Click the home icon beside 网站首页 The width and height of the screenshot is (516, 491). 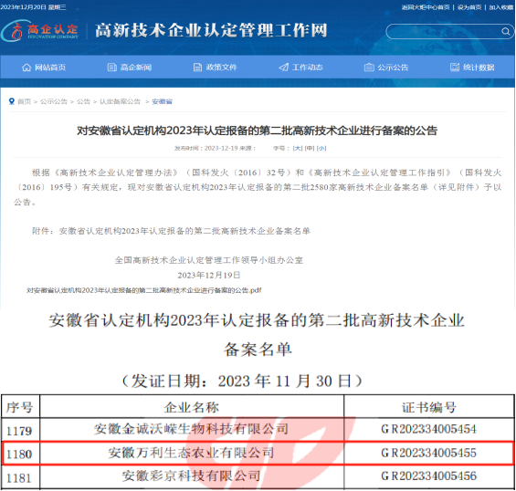(x=26, y=68)
